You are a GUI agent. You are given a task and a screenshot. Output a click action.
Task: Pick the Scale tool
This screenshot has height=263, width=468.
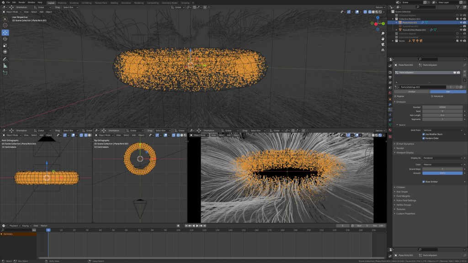click(x=5, y=45)
